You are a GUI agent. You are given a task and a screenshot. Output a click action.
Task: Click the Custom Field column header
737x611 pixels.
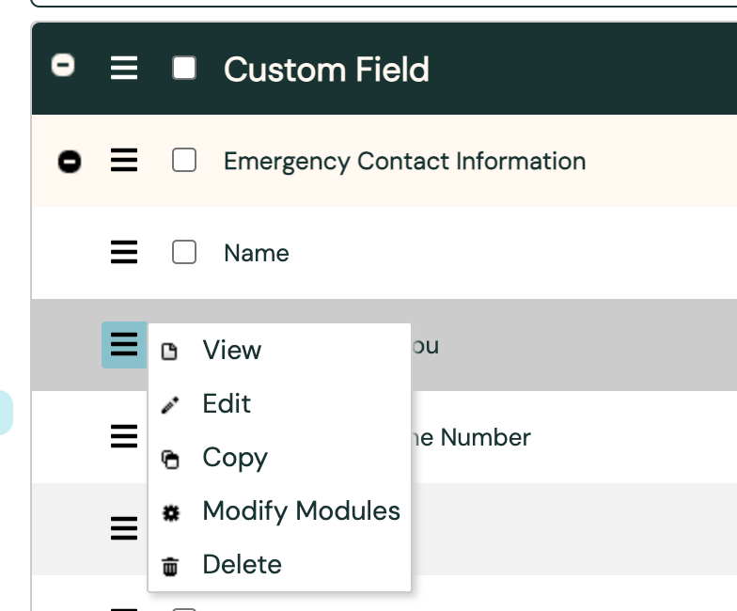click(x=326, y=70)
